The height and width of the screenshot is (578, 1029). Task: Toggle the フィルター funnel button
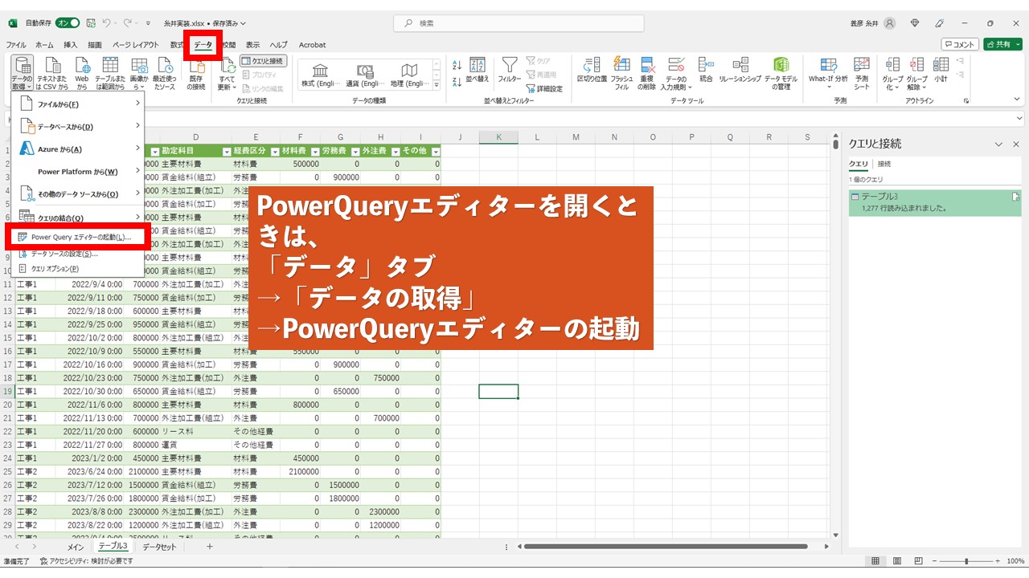click(509, 71)
